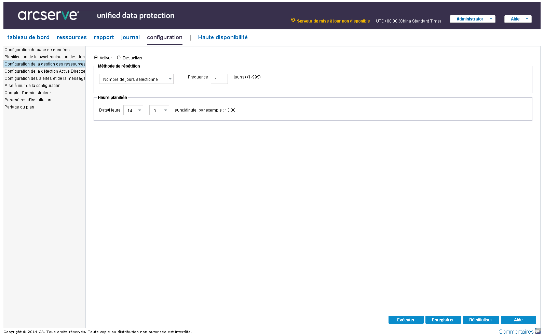Viewport: 544px width, 335px height.
Task: Switch to the ressources tab
Action: (71, 38)
